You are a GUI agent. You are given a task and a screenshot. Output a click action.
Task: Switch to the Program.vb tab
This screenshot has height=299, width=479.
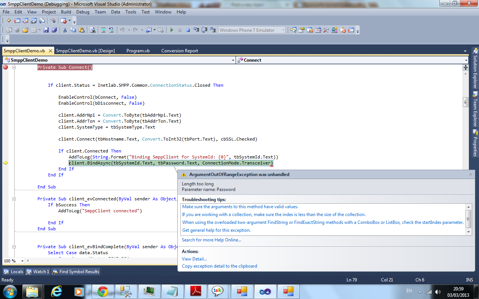click(138, 51)
